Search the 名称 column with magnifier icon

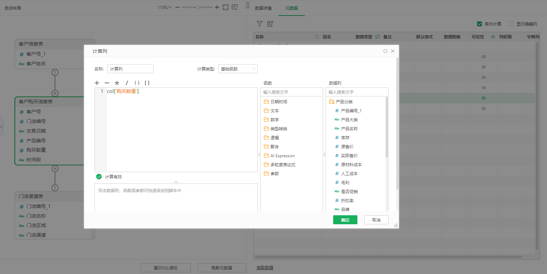pos(317,37)
